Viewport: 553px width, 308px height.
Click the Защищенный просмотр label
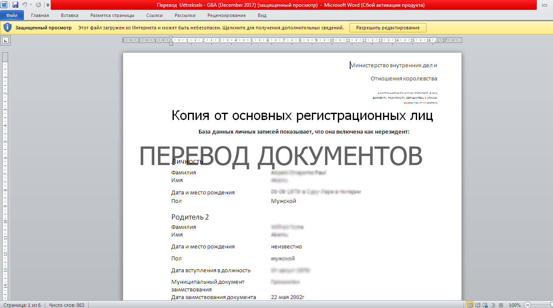point(43,28)
